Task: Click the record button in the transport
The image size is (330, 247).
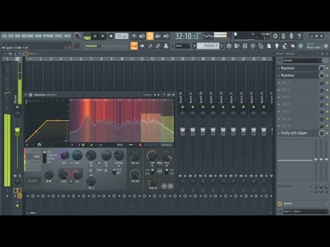Action: 111,36
